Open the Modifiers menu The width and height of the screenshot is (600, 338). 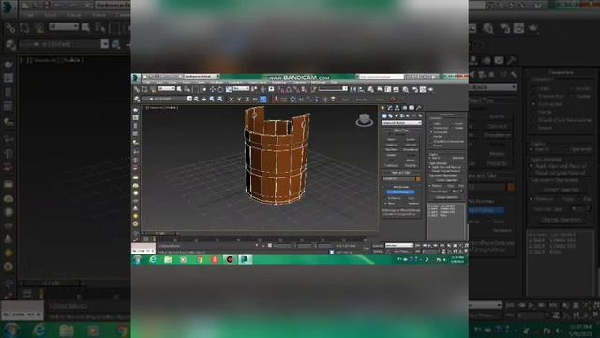point(217,83)
